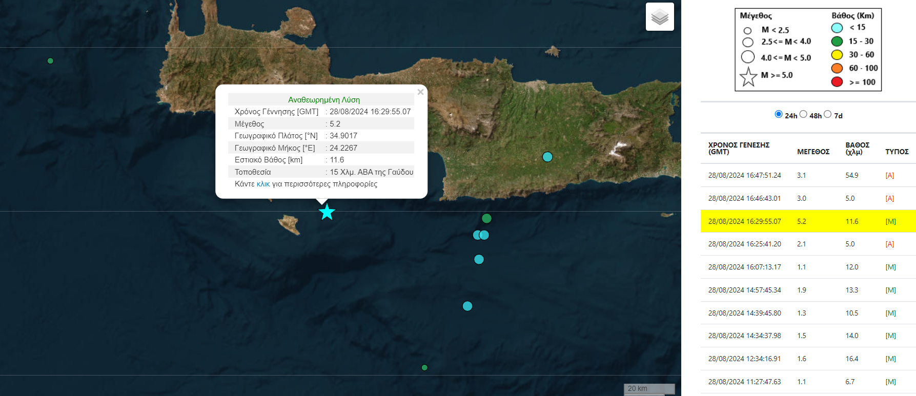This screenshot has width=916, height=396.
Task: Click the ΧΡΟΝΟΣ ΓΕΝΕΣΗΣ column header
Action: (x=739, y=148)
